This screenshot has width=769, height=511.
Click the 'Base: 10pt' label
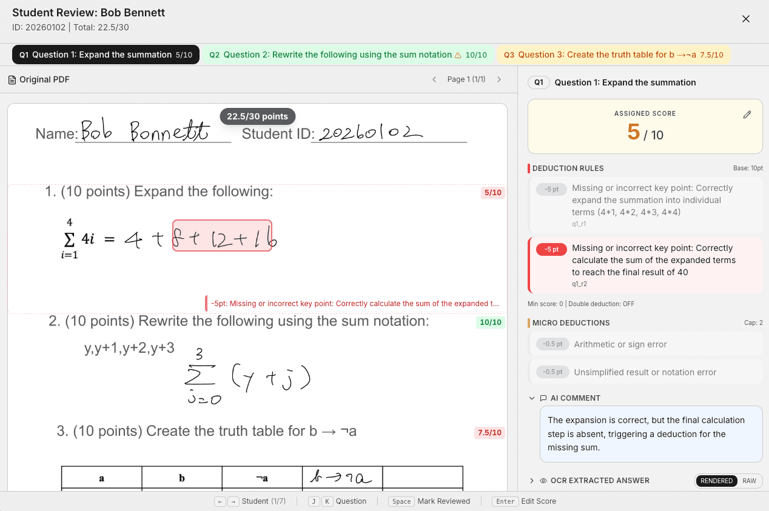point(748,169)
